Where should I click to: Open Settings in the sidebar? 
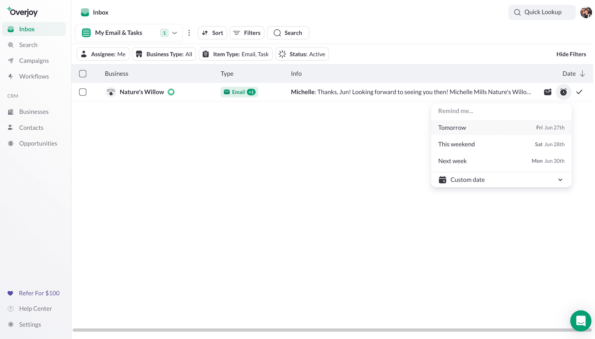30,324
